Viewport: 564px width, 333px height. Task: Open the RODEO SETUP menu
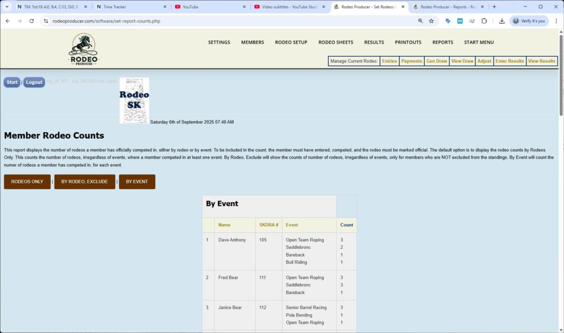pyautogui.click(x=291, y=42)
